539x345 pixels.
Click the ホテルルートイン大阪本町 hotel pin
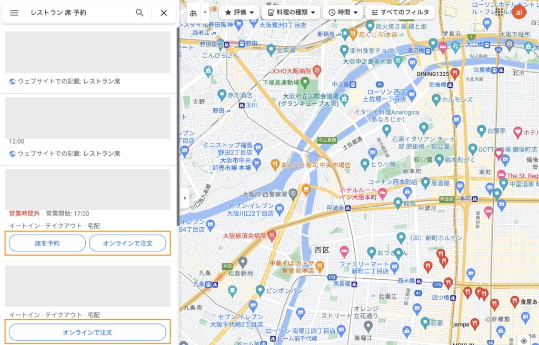[x=382, y=194]
